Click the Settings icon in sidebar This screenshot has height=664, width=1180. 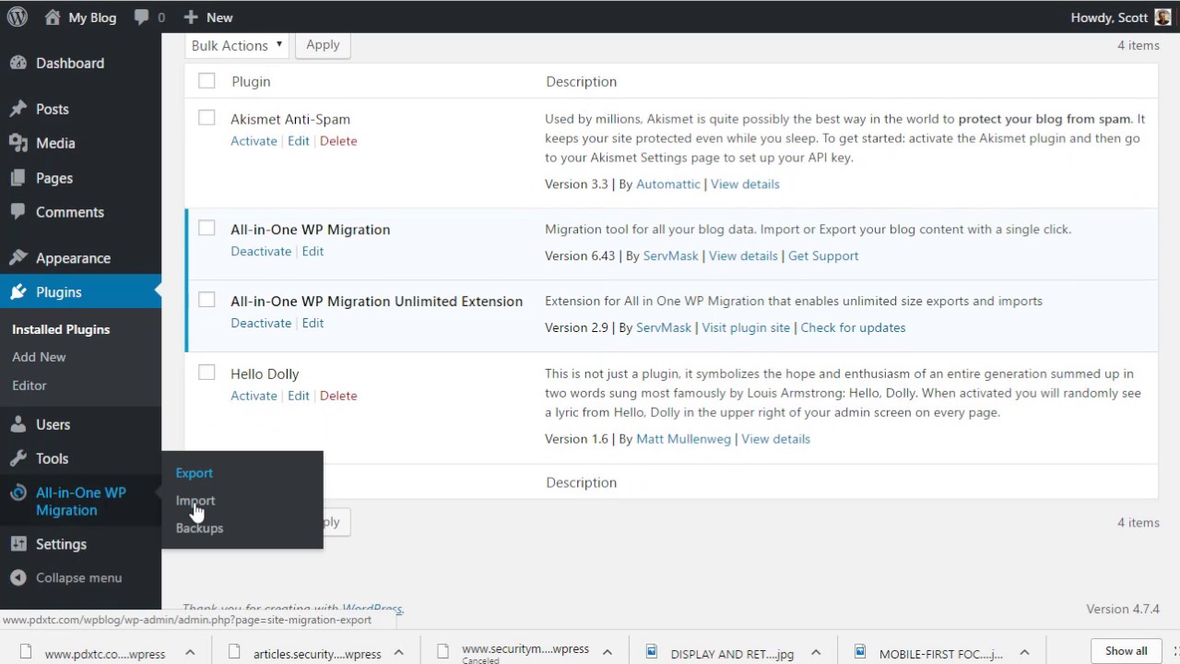18,544
